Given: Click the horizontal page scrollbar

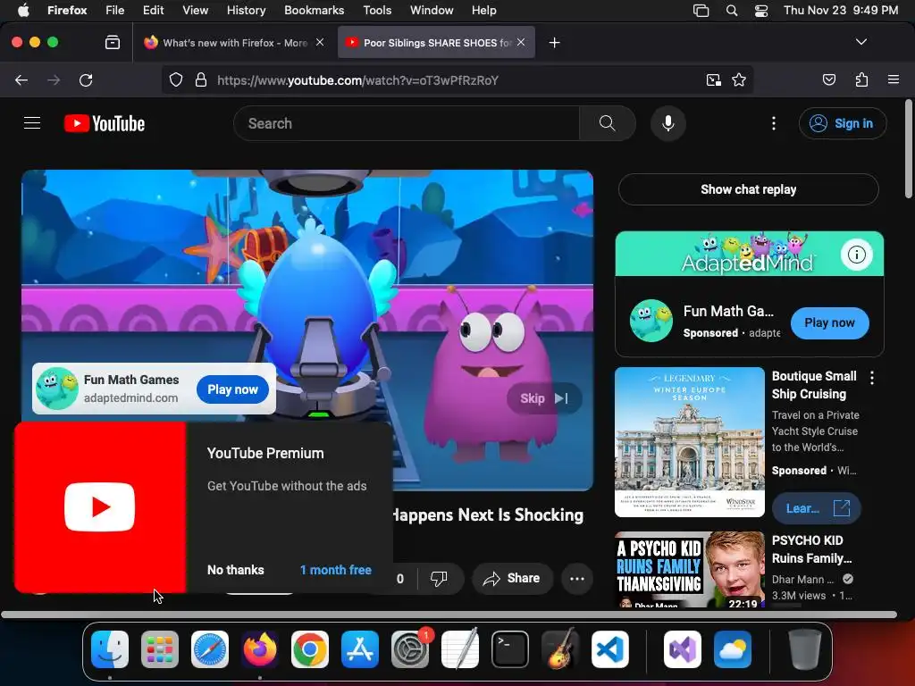Looking at the screenshot, I should coord(449,615).
